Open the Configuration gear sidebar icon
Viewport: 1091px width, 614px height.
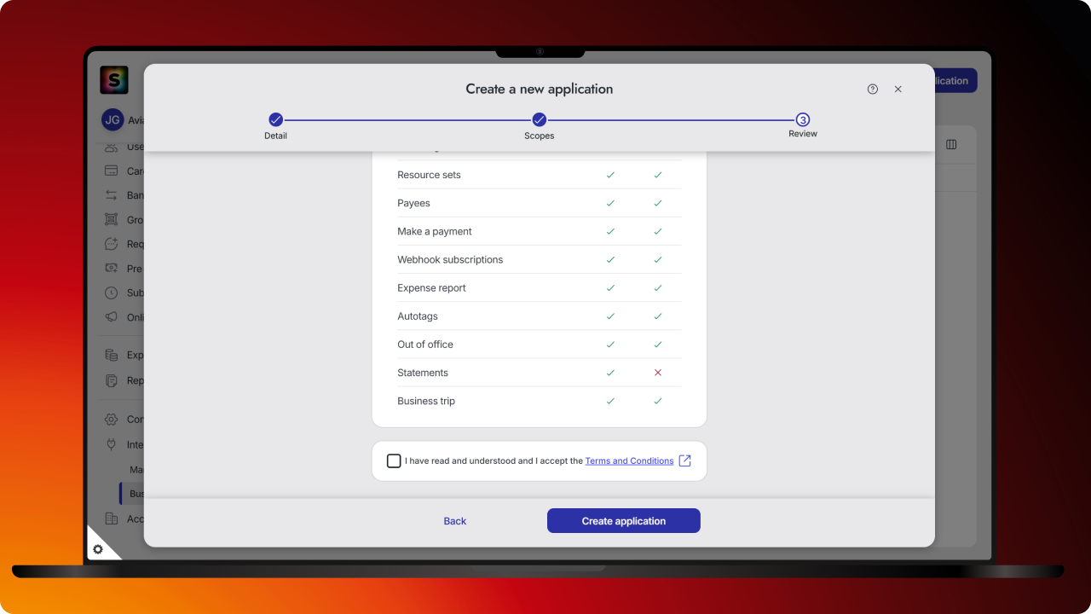(x=111, y=419)
